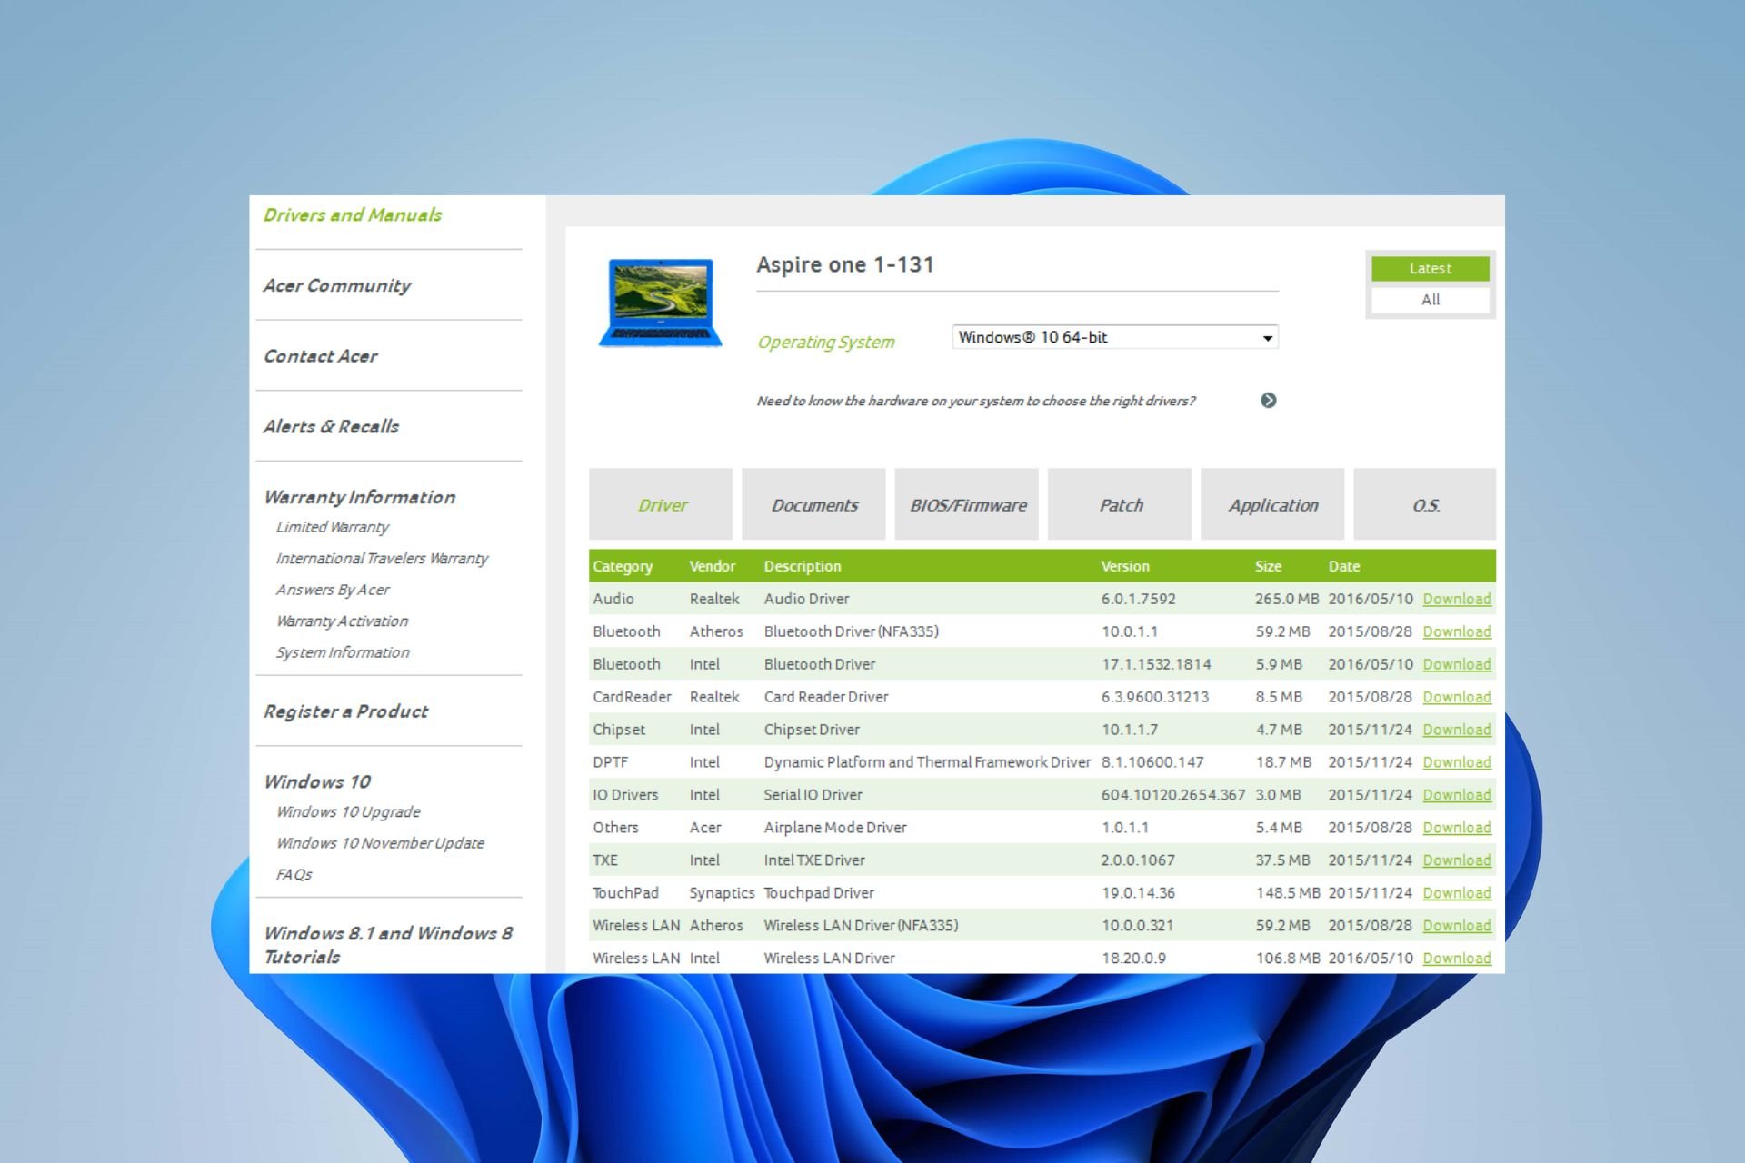Click the Documents tab
The image size is (1745, 1163).
click(814, 505)
